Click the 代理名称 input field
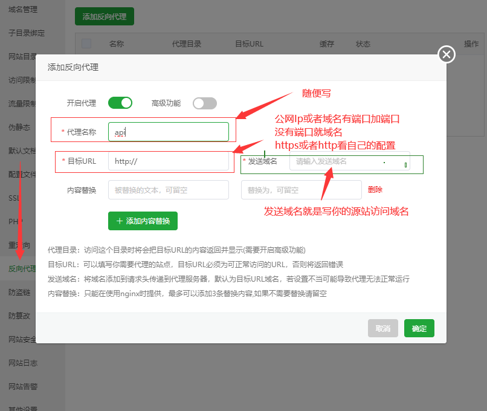The image size is (487, 411). [168, 132]
